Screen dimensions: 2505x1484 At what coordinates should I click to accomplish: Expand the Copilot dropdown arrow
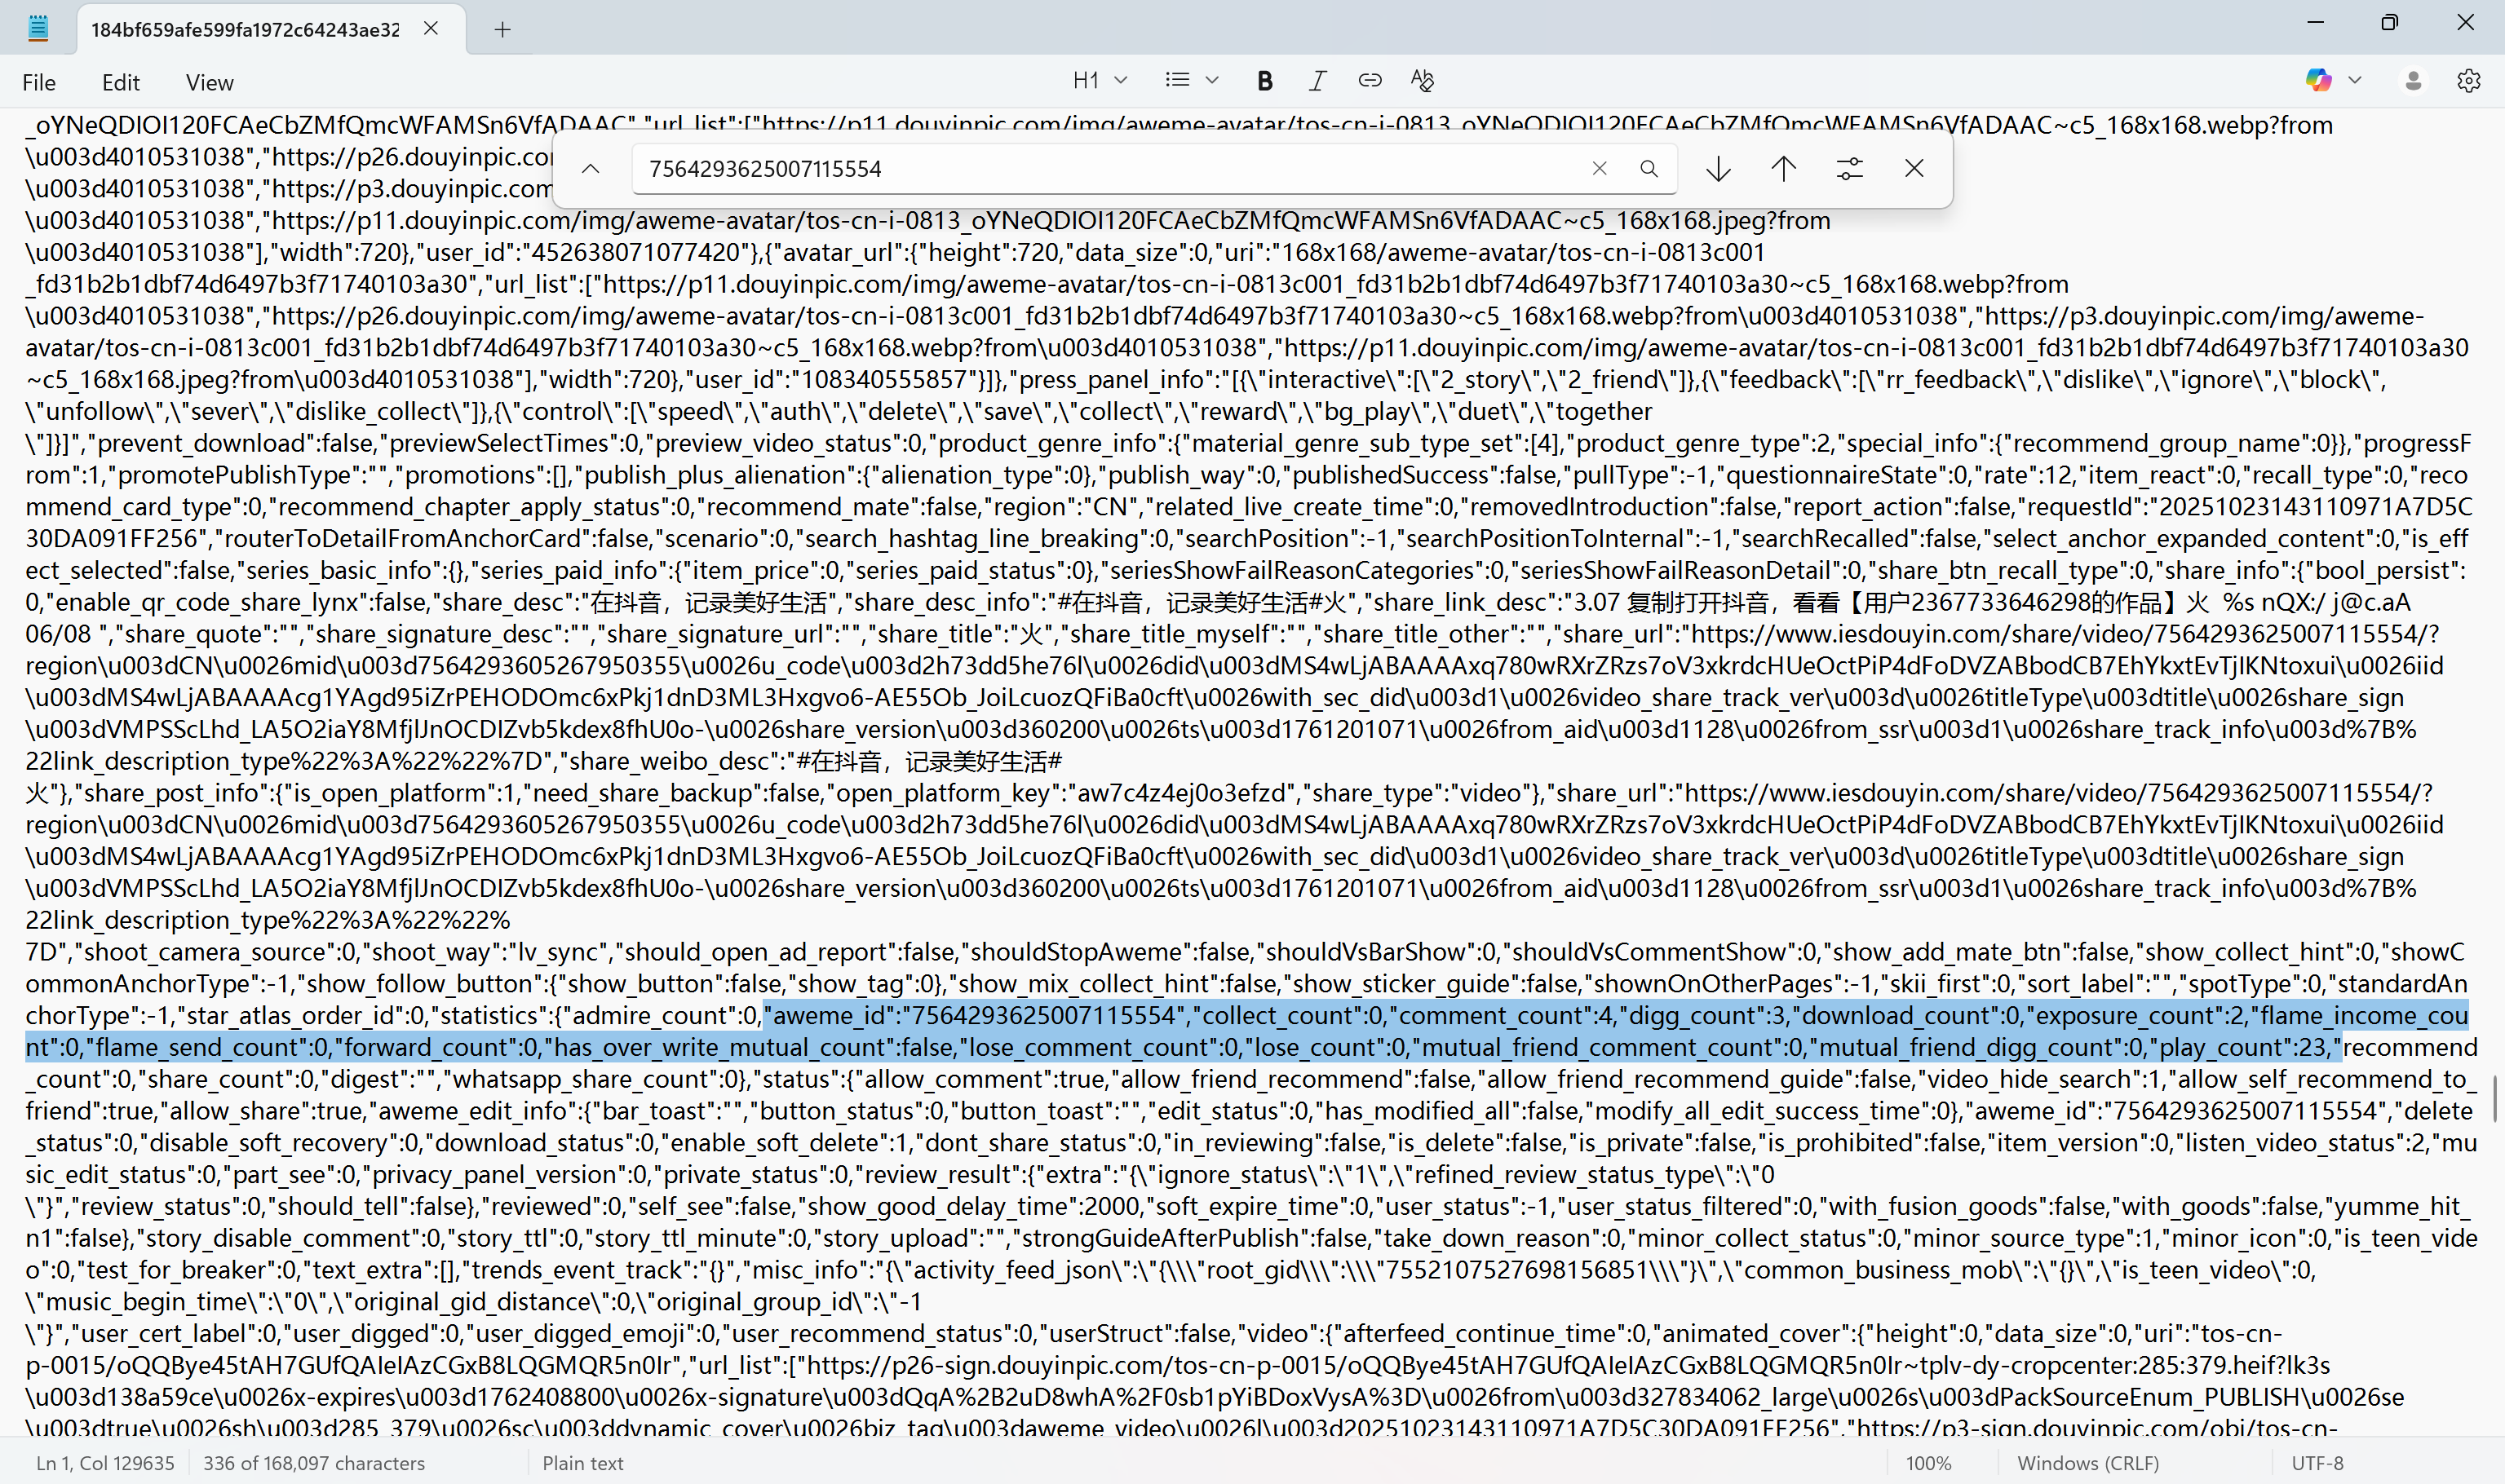click(x=2355, y=81)
